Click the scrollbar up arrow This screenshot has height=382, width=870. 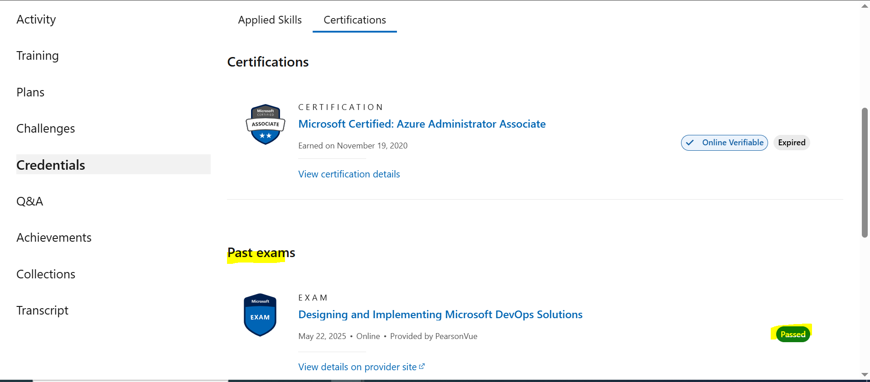click(865, 6)
